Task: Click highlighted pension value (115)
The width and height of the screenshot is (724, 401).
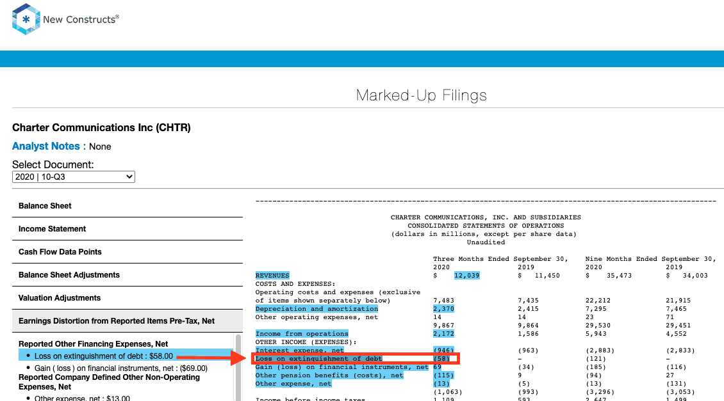Action: tap(444, 375)
